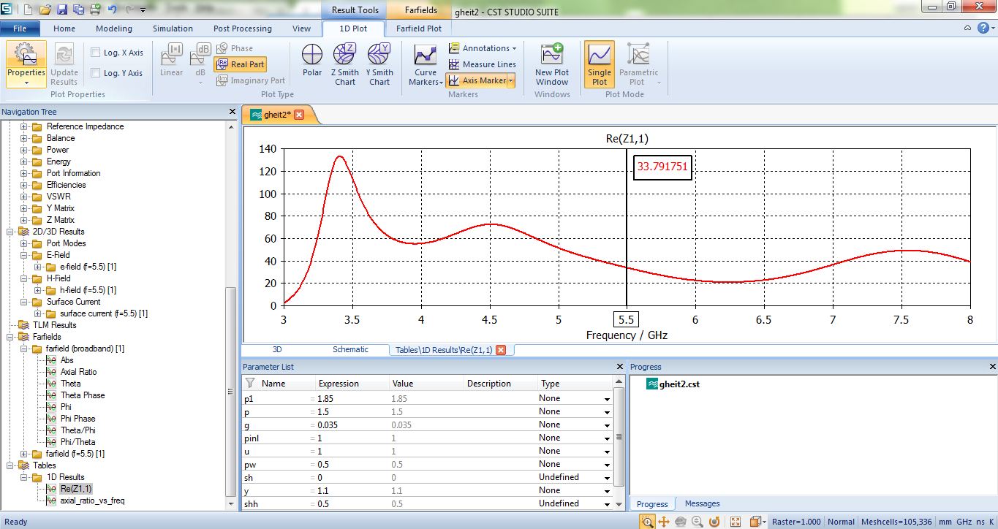Close the Tables\1D Results\Re(Z1,1) tab
998x529 pixels.
tap(501, 350)
